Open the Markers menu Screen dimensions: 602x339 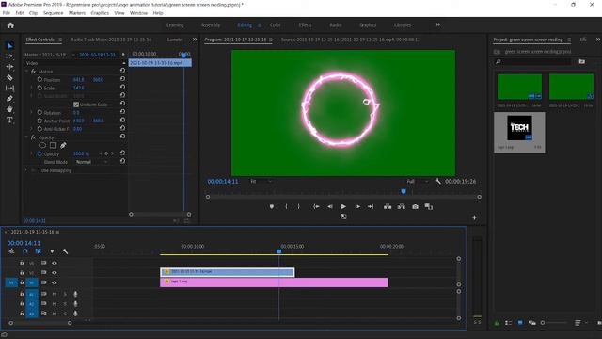click(x=77, y=13)
